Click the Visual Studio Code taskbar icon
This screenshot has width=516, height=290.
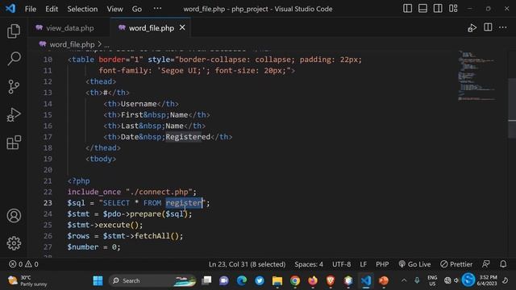[366, 281]
